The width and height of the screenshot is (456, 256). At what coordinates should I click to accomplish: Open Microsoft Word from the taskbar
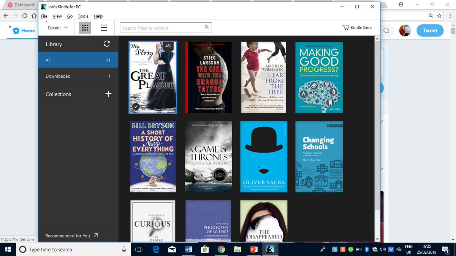pos(188,249)
